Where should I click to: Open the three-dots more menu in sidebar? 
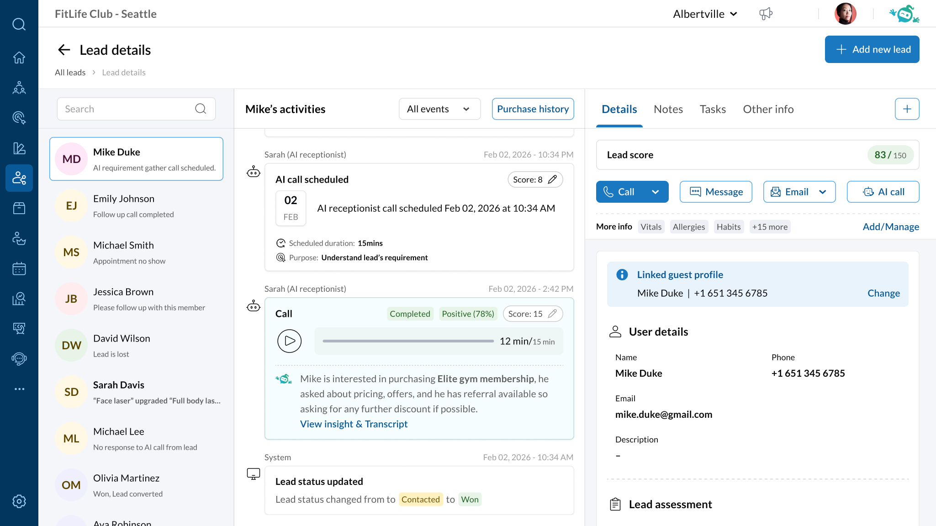19,389
